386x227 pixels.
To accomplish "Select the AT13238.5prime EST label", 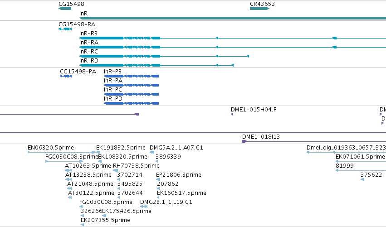I will tap(88, 175).
